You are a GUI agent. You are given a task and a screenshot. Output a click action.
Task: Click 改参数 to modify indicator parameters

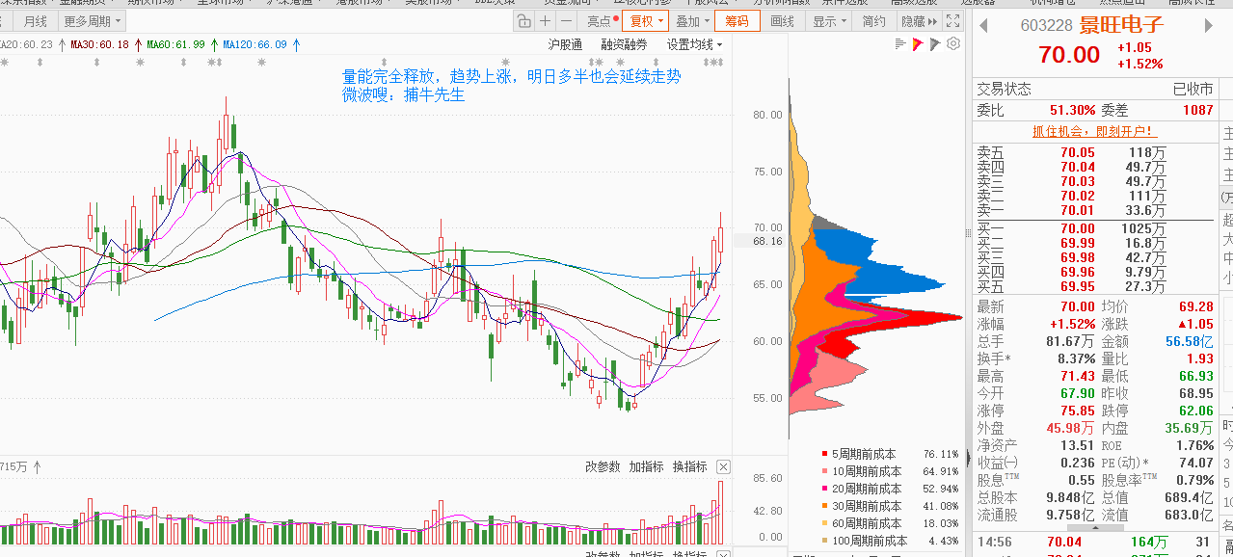pyautogui.click(x=603, y=466)
